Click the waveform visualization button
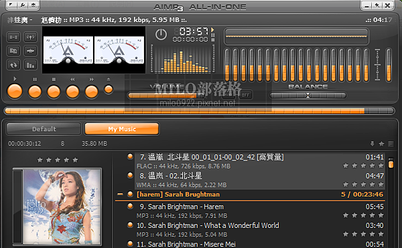402x248 pixels. [31, 51]
